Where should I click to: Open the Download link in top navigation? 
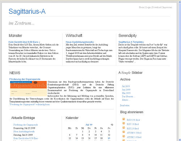(156, 7)
